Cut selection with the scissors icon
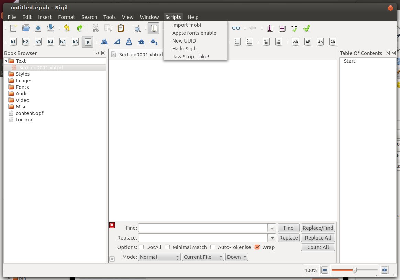The image size is (400, 280). point(96,28)
